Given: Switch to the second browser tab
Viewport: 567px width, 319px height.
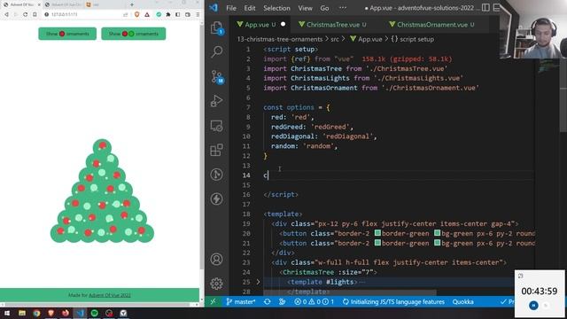Looking at the screenshot, I should pos(63,4).
